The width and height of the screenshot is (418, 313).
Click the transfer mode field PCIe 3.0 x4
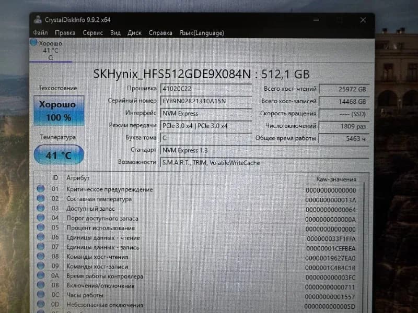(x=206, y=126)
